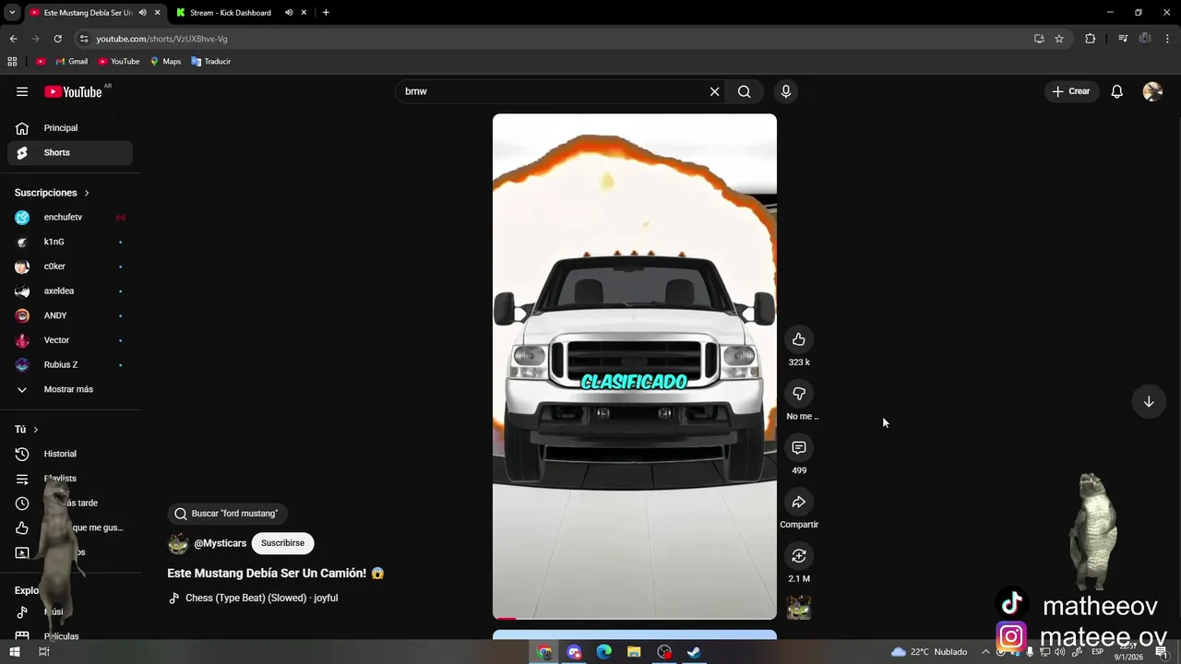Image resolution: width=1181 pixels, height=664 pixels.
Task: Go back in the browser
Action: pos(13,39)
